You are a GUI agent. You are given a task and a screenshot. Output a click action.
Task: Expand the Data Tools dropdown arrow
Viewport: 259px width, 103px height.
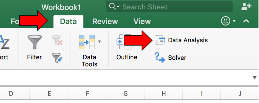coord(99,42)
